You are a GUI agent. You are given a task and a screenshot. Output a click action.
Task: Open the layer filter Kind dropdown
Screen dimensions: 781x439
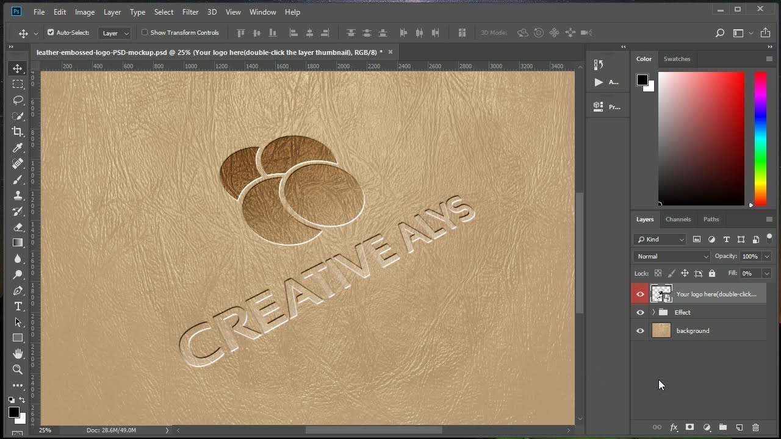[660, 239]
